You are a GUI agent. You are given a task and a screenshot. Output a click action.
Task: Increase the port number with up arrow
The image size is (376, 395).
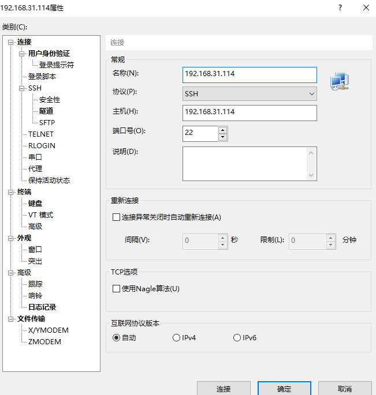coord(222,130)
